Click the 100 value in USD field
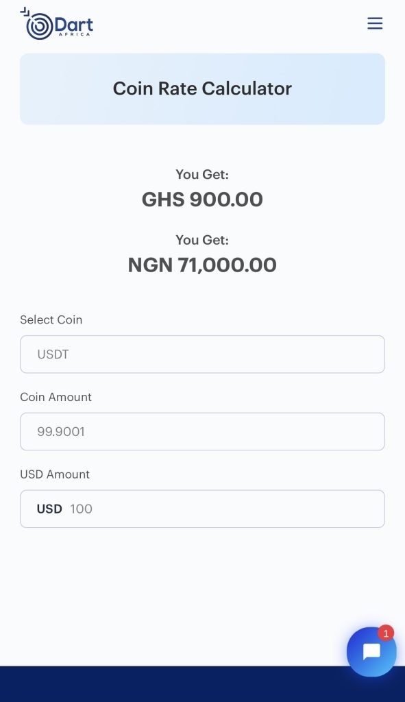The width and height of the screenshot is (405, 702). click(x=81, y=509)
